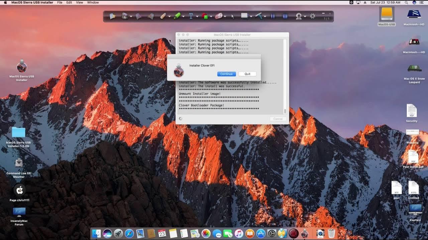The height and width of the screenshot is (240, 428).
Task: Select the Capture icon on desktop
Action: 415,212
